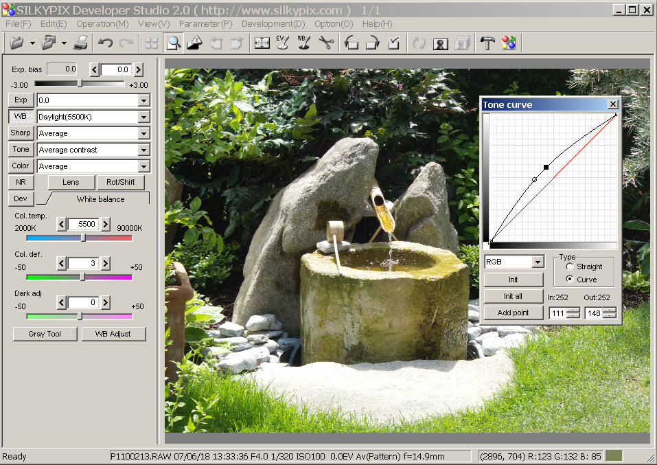Click the Gray Tool button
The image size is (657, 465).
[45, 334]
